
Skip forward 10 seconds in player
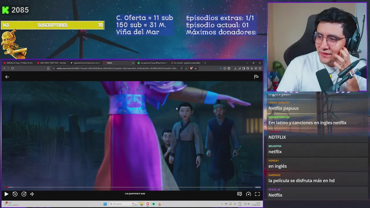24,194
